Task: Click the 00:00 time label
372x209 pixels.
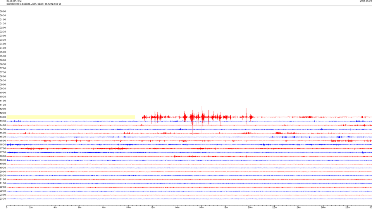Action: pyautogui.click(x=3, y=11)
